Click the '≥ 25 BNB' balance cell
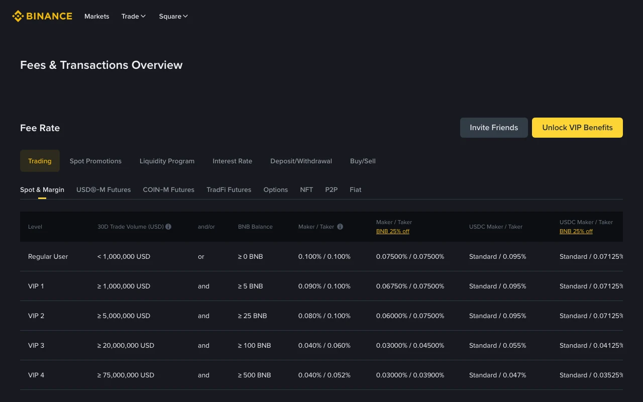 pos(252,316)
